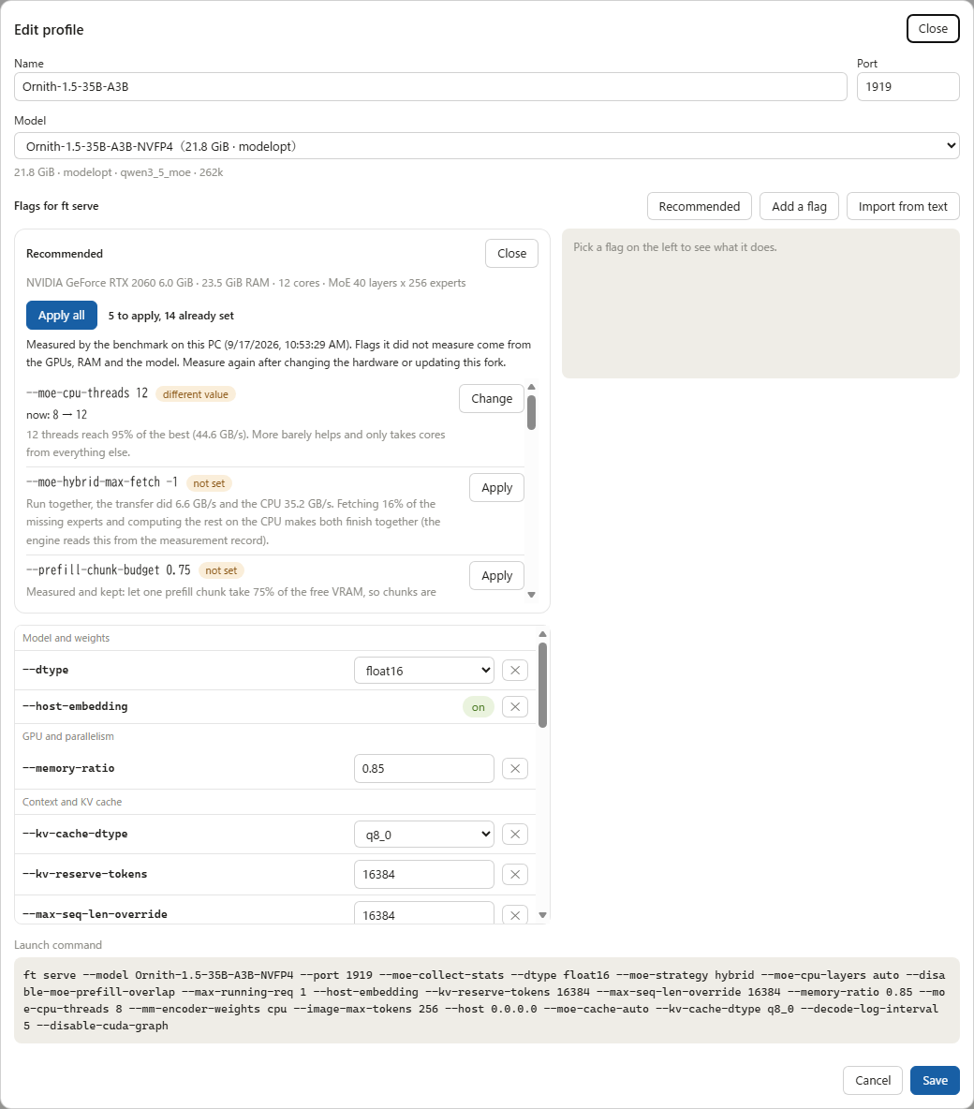This screenshot has height=1109, width=974.
Task: Click the flags list scroll-down arrow
Action: tap(542, 915)
